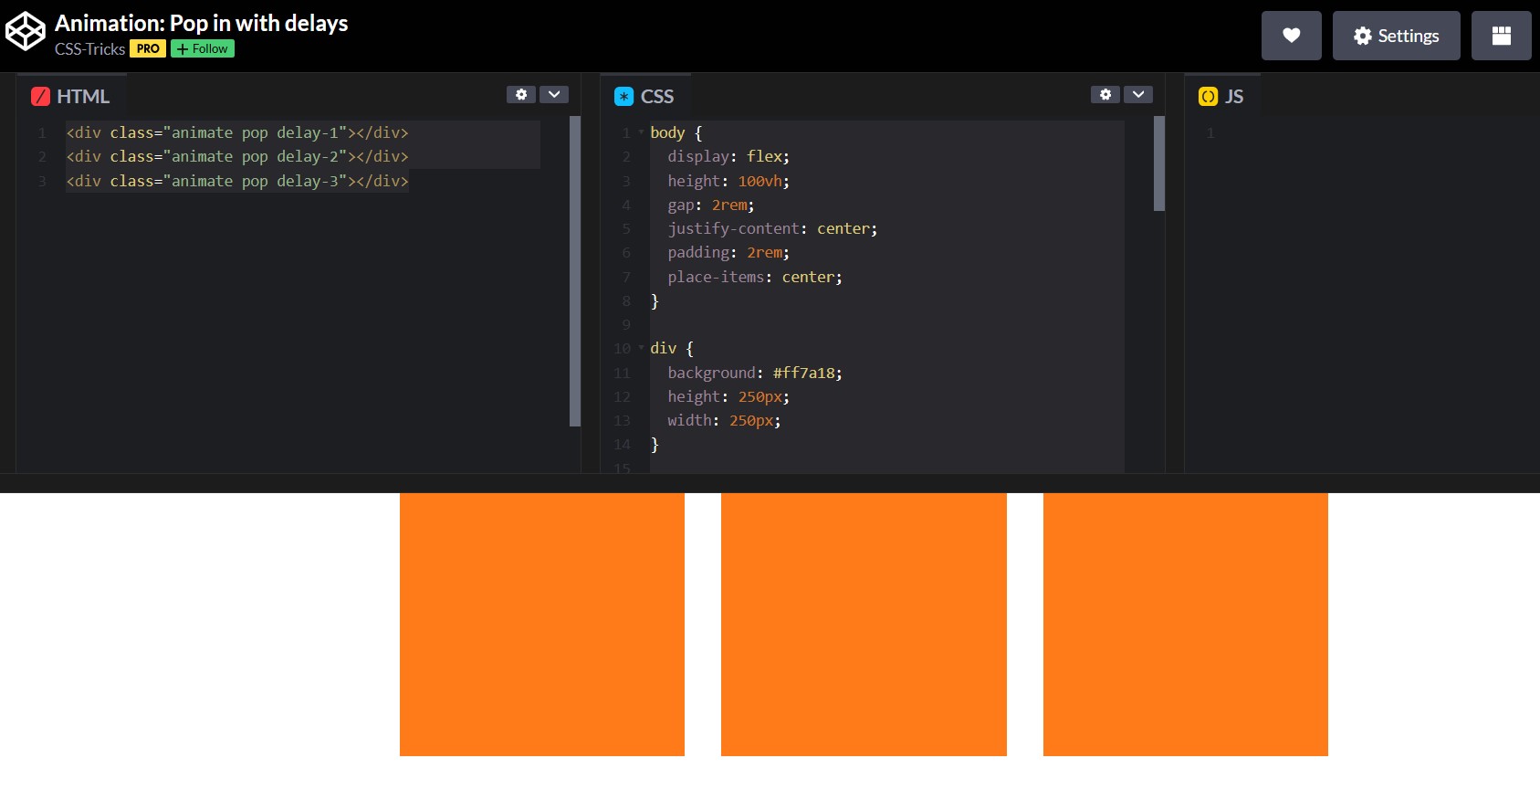
Task: Click the CodePen logo icon
Action: (x=26, y=32)
